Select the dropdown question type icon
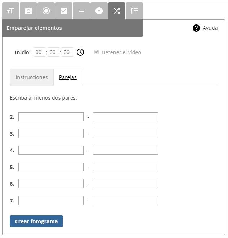This screenshot has width=228, height=238. click(x=99, y=11)
